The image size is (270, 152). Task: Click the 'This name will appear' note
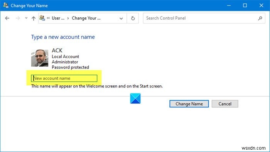coord(97,86)
